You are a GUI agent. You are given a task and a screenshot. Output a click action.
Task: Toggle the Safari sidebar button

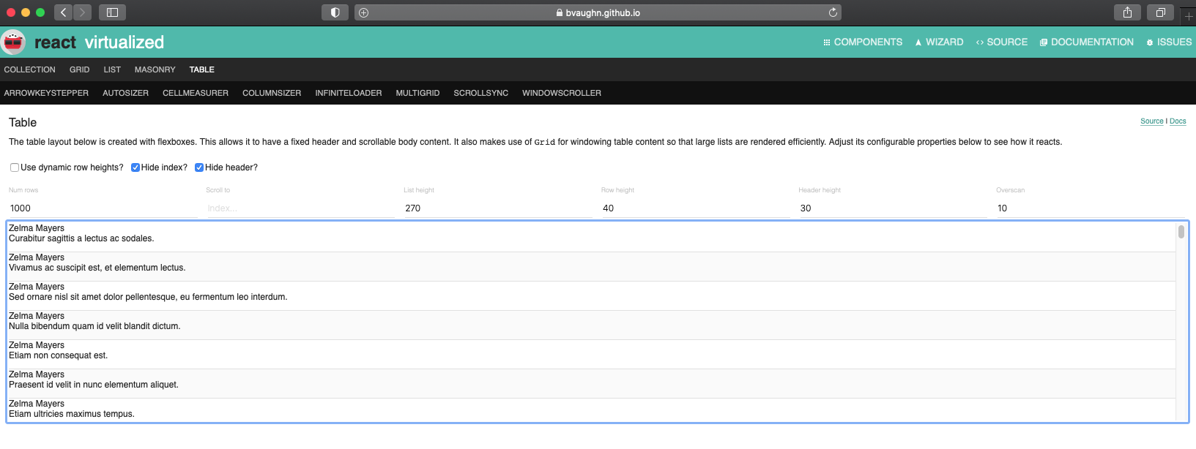tap(113, 12)
